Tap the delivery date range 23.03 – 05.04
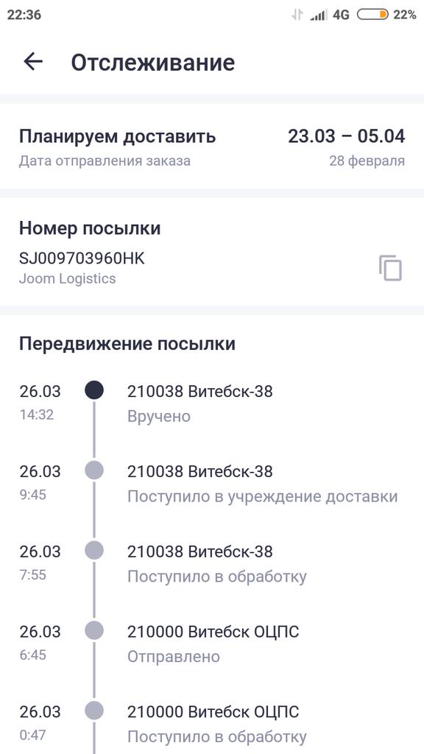Image resolution: width=424 pixels, height=754 pixels. (x=346, y=136)
